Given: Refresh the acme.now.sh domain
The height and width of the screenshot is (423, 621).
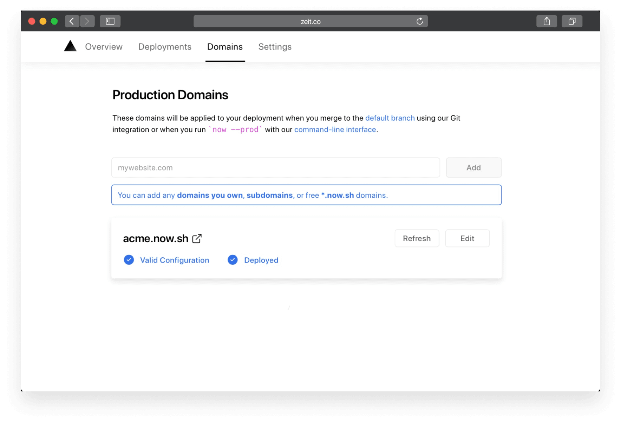Looking at the screenshot, I should [417, 238].
